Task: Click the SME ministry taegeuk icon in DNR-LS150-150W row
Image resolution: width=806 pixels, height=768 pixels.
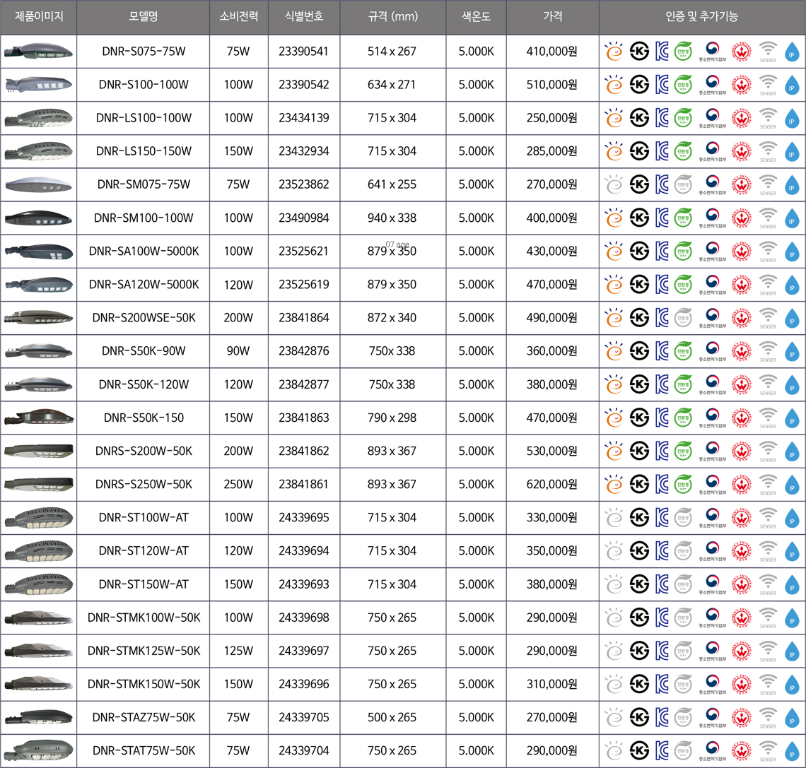Action: point(712,151)
